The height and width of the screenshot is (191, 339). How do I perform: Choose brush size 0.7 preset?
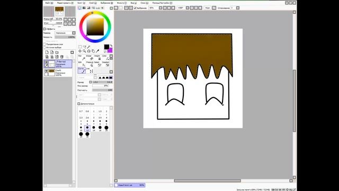tap(81, 110)
